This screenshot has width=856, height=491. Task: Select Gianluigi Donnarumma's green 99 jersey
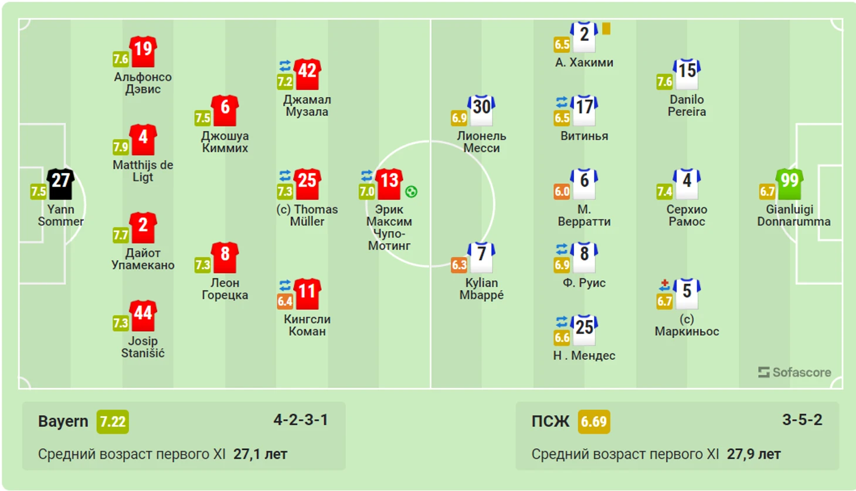pyautogui.click(x=790, y=184)
